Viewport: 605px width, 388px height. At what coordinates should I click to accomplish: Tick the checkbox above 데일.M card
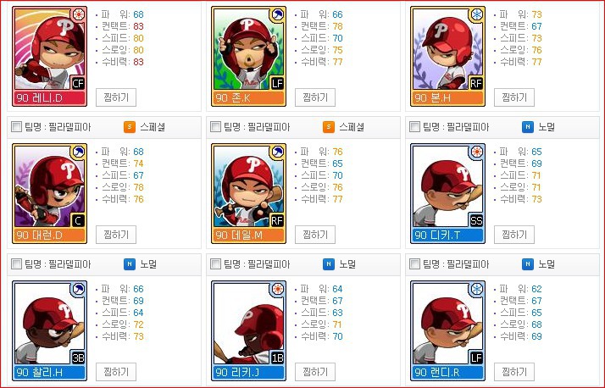pyautogui.click(x=215, y=126)
